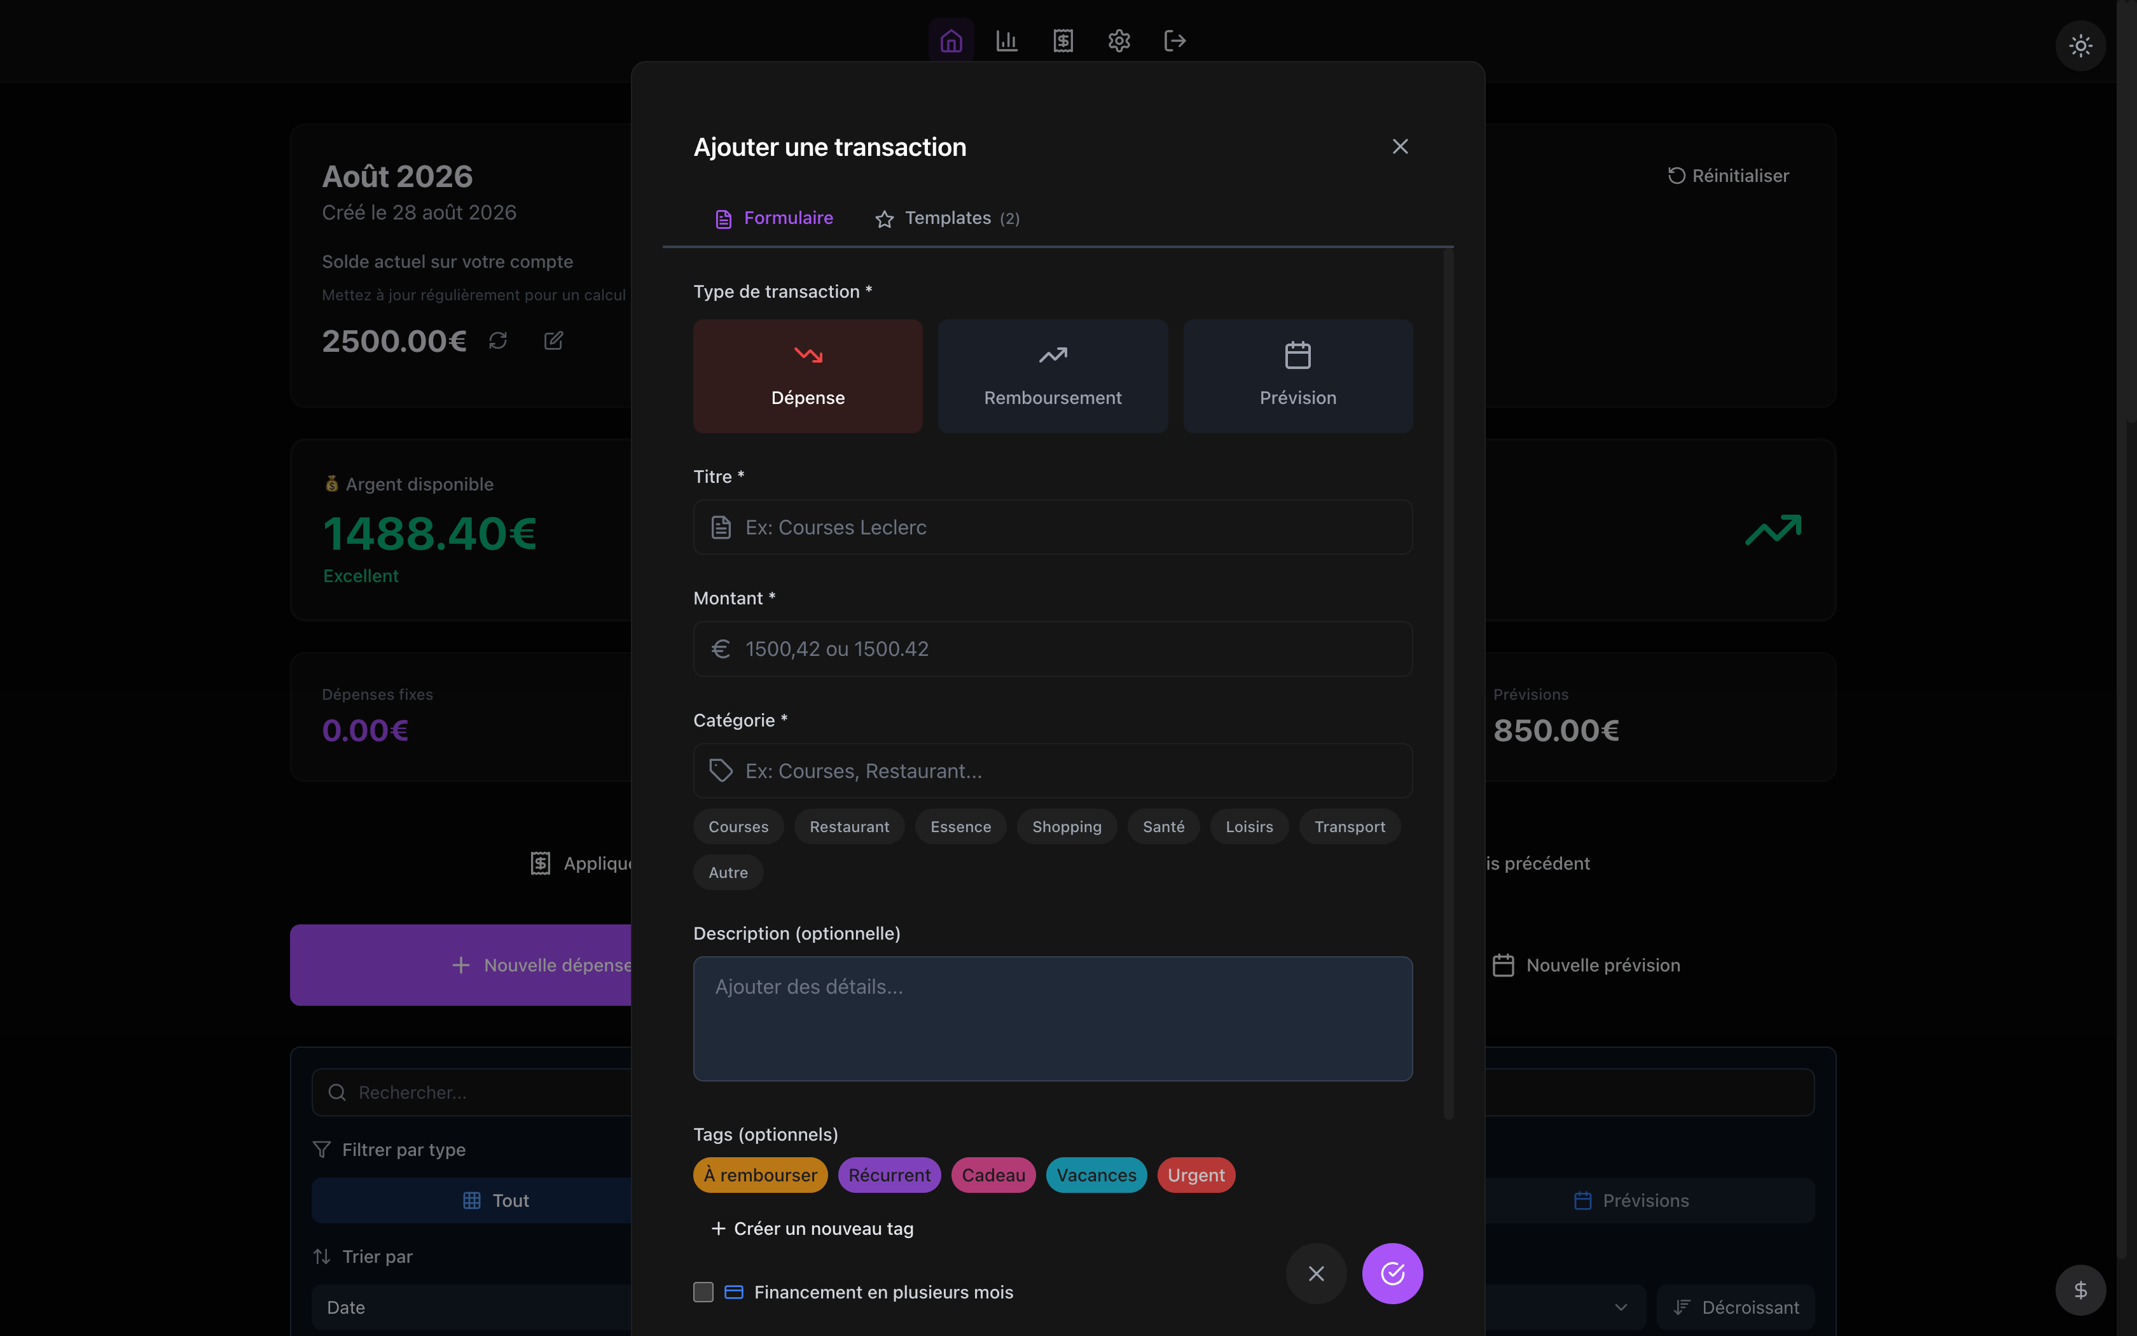Viewport: 2137px width, 1336px height.
Task: Click Créer un nouveau tag
Action: (812, 1229)
